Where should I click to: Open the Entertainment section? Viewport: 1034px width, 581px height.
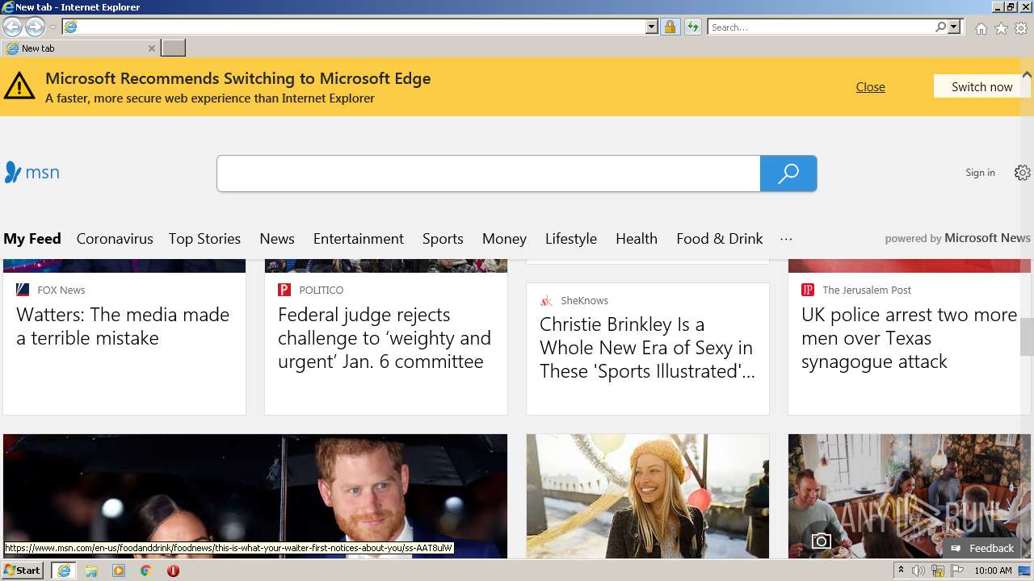(x=359, y=239)
